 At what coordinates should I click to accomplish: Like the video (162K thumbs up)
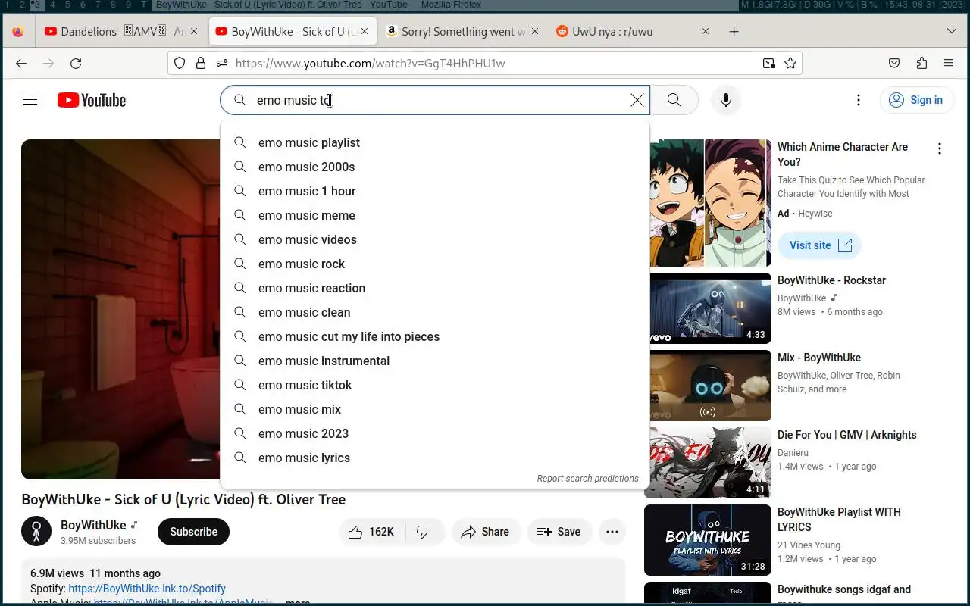372,532
